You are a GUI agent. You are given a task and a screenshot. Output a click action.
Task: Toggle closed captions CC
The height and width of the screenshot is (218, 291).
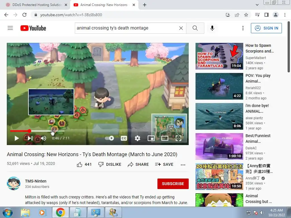point(124,138)
